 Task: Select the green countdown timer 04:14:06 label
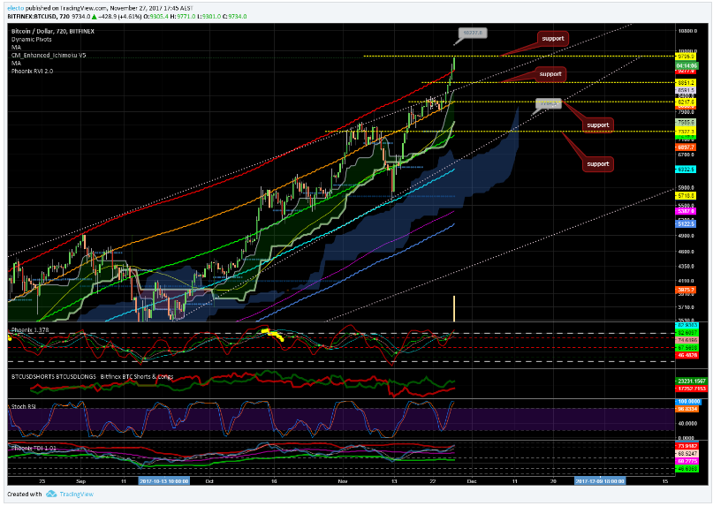click(686, 66)
